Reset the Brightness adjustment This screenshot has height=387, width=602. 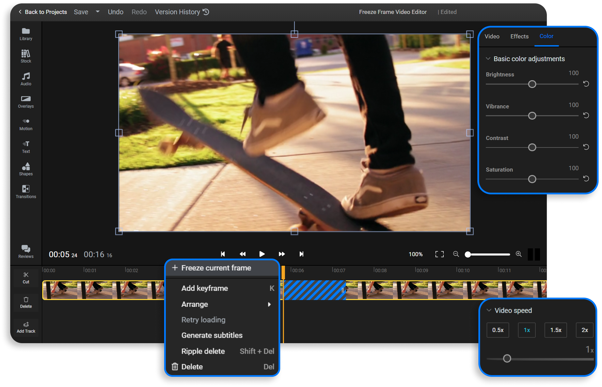(586, 84)
